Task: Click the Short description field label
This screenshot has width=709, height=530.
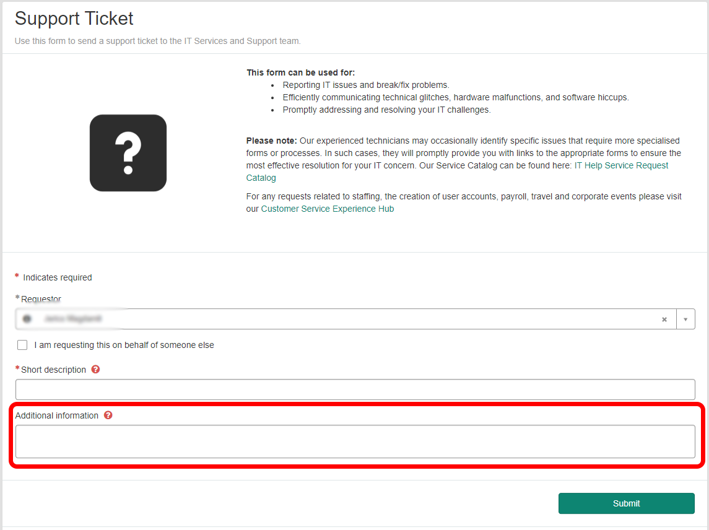Action: tap(53, 370)
